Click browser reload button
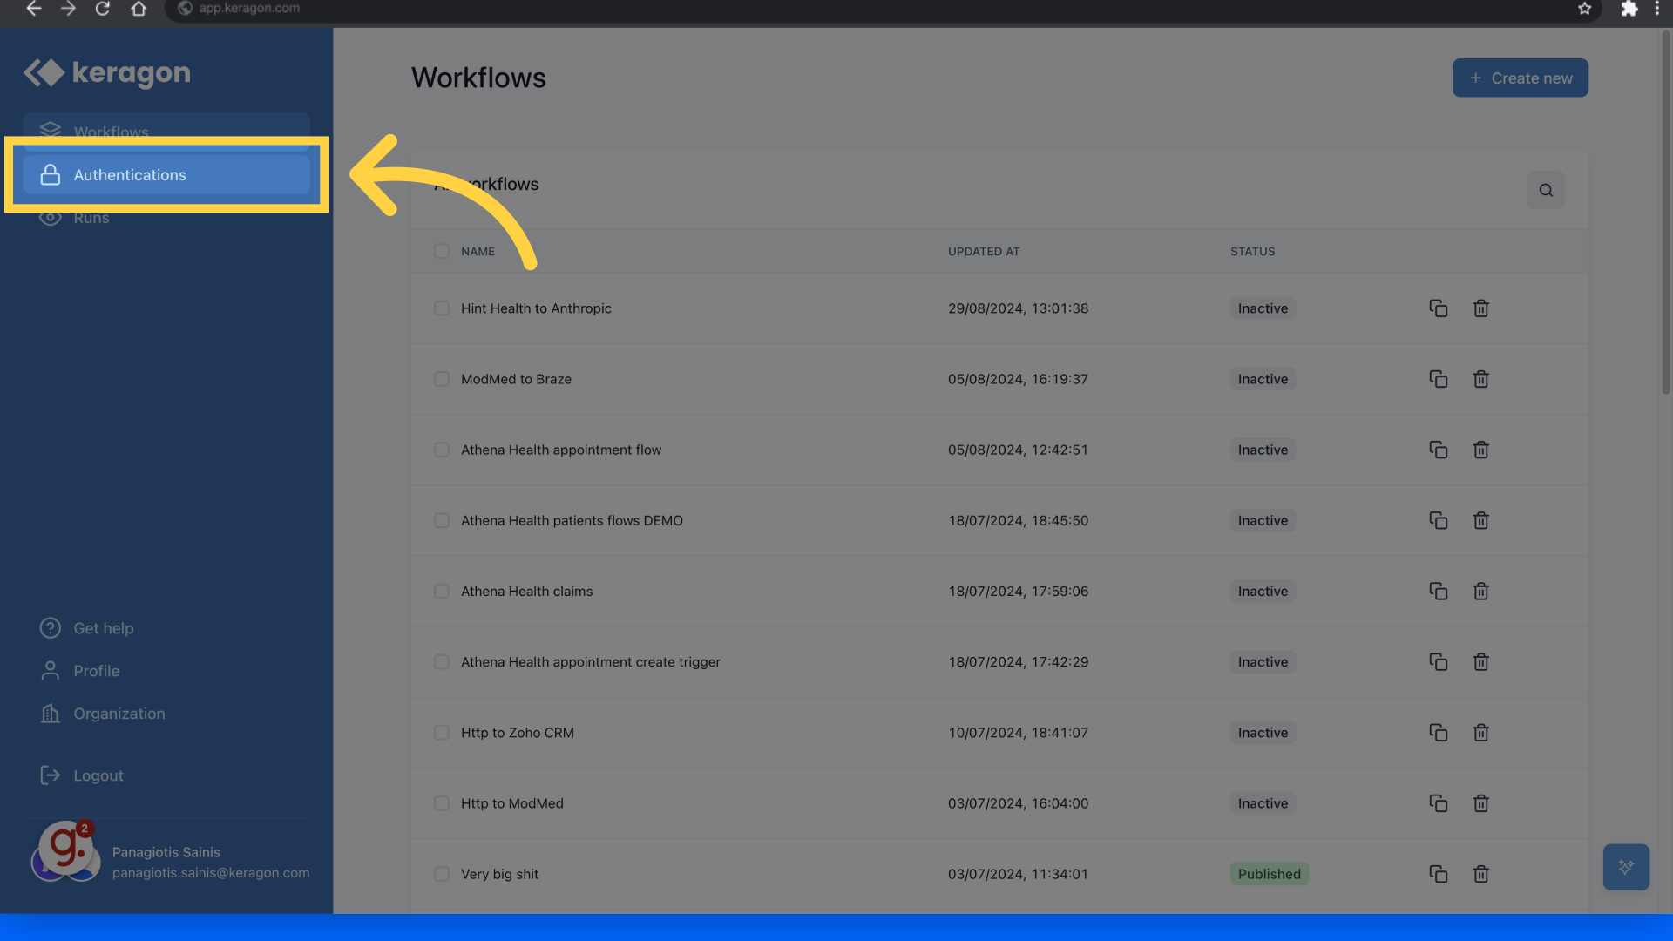This screenshot has height=941, width=1673. (102, 9)
